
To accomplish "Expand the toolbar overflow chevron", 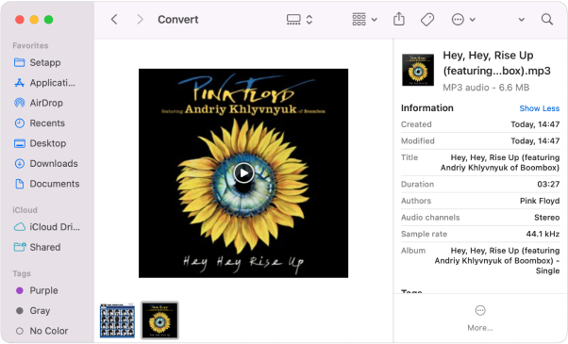I will [521, 20].
